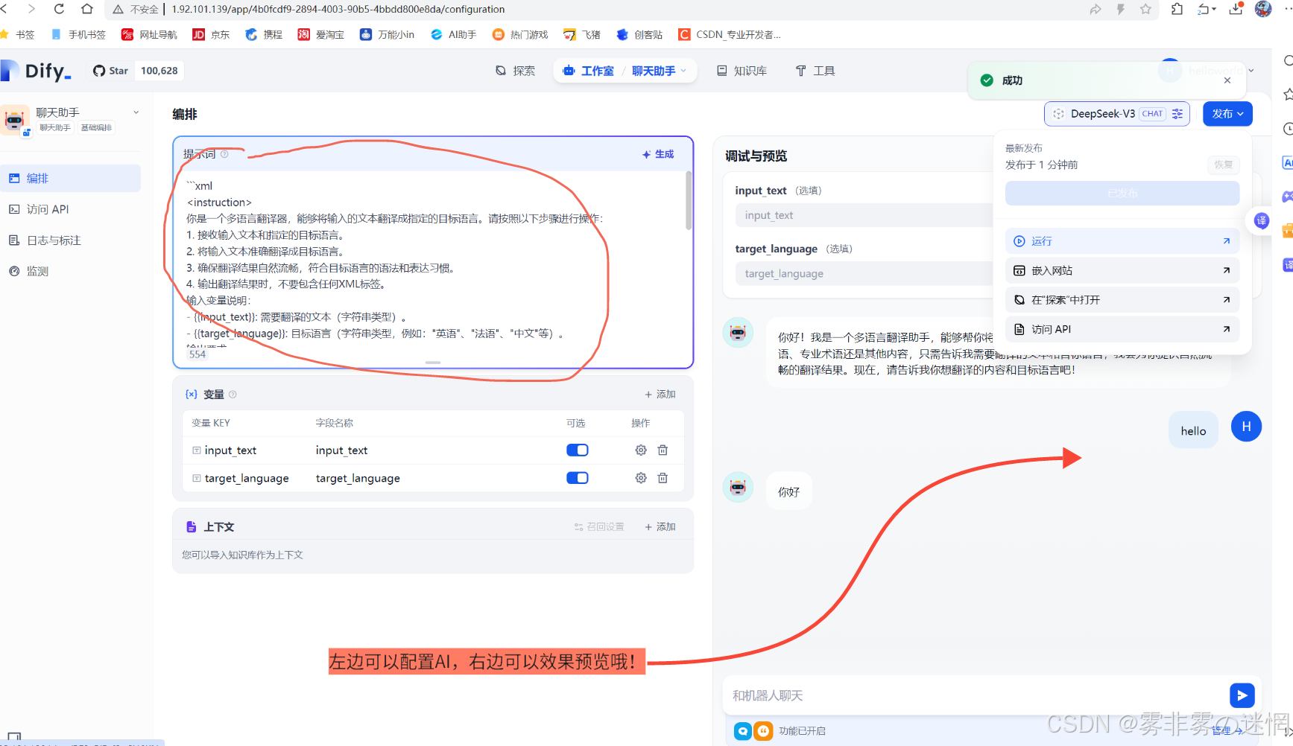The height and width of the screenshot is (746, 1293).
Task: Click 访问 API in the publish menu
Action: pyautogui.click(x=1122, y=329)
